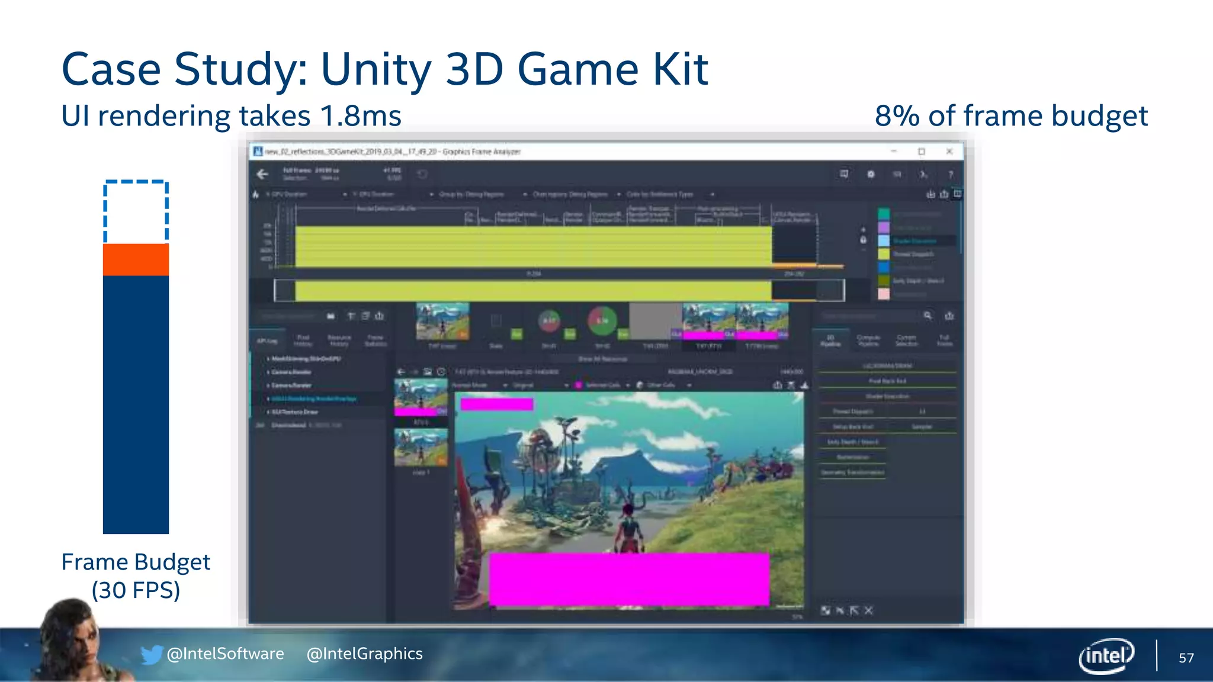Select the Pixel History tab

tap(303, 341)
